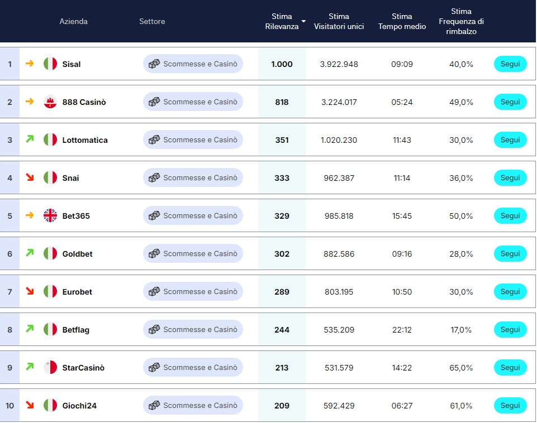This screenshot has height=423, width=537.
Task: Sort by Stima Tempo medio header
Action: tap(402, 21)
